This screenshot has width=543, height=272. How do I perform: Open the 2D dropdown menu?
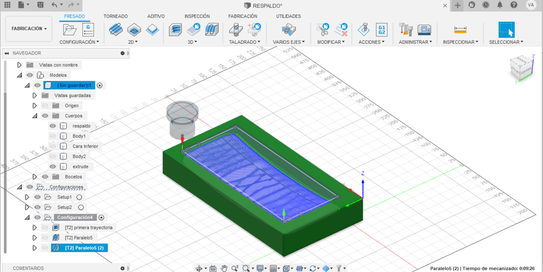[133, 42]
